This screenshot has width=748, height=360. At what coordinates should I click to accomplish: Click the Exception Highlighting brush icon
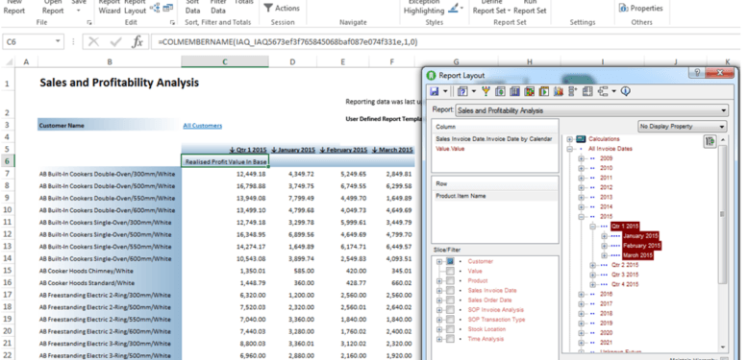coord(453,8)
